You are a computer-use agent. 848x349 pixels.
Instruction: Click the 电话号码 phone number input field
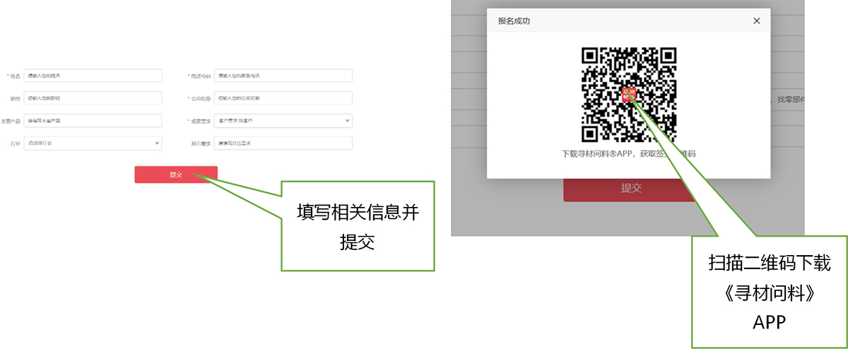coord(283,76)
